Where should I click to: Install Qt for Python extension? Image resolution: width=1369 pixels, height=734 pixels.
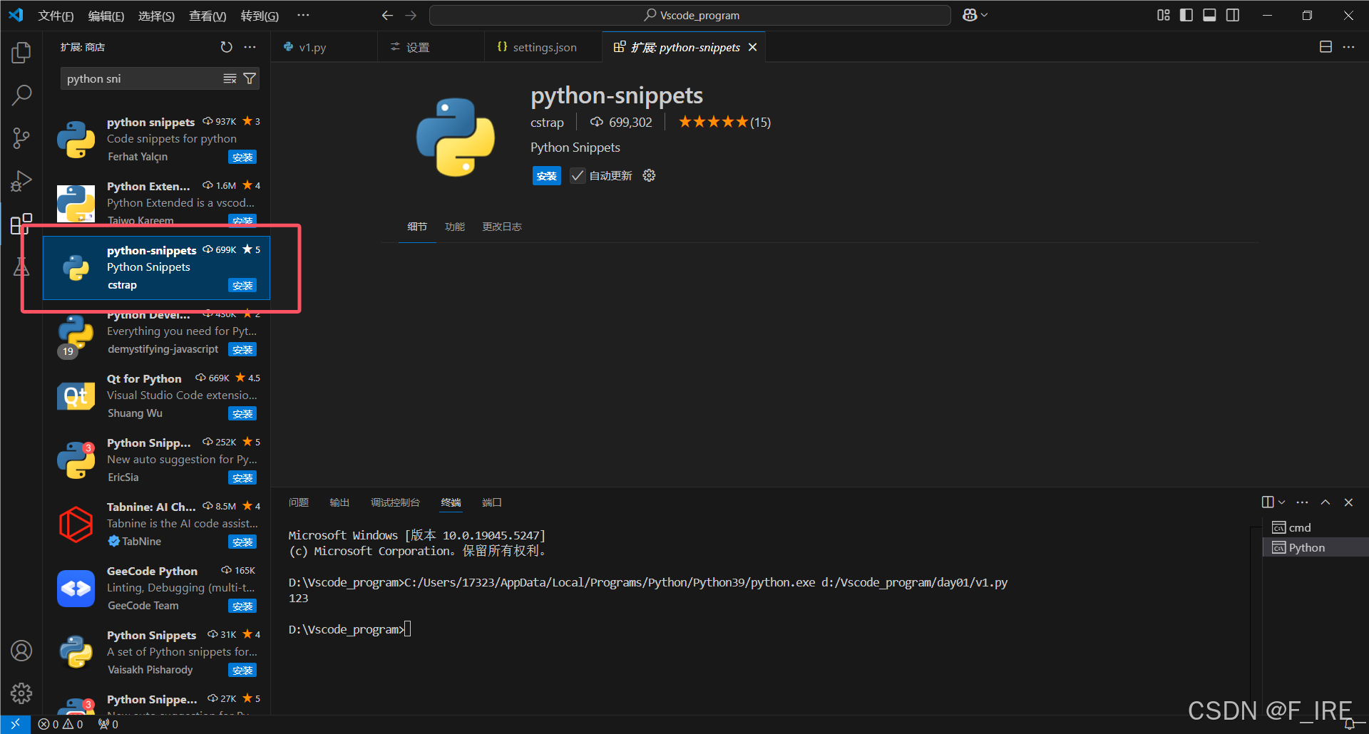242,413
